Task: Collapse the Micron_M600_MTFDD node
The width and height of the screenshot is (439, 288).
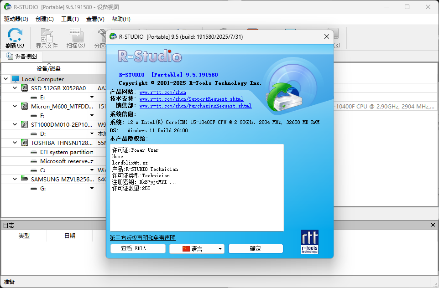Action: point(15,106)
